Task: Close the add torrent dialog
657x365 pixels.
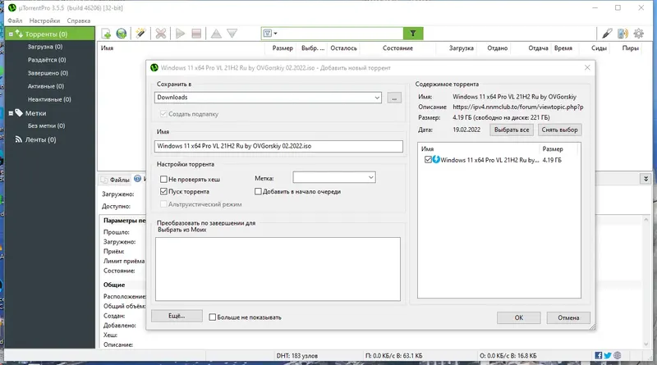Action: click(x=587, y=67)
